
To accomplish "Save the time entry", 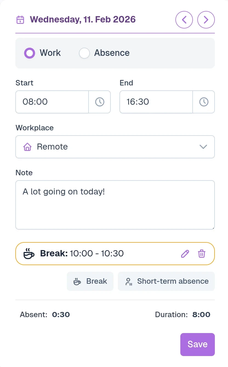I will point(197,344).
